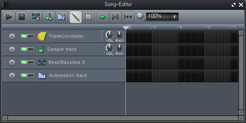Open Sample track gear menu
This screenshot has height=123, width=246.
(x=12, y=50)
